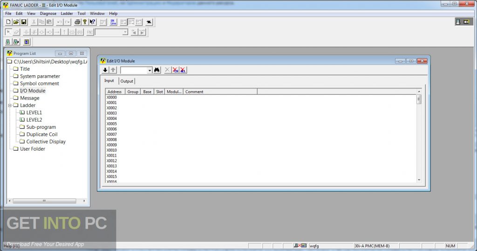
Task: Click the connection status icon in status bar
Action: [300, 246]
